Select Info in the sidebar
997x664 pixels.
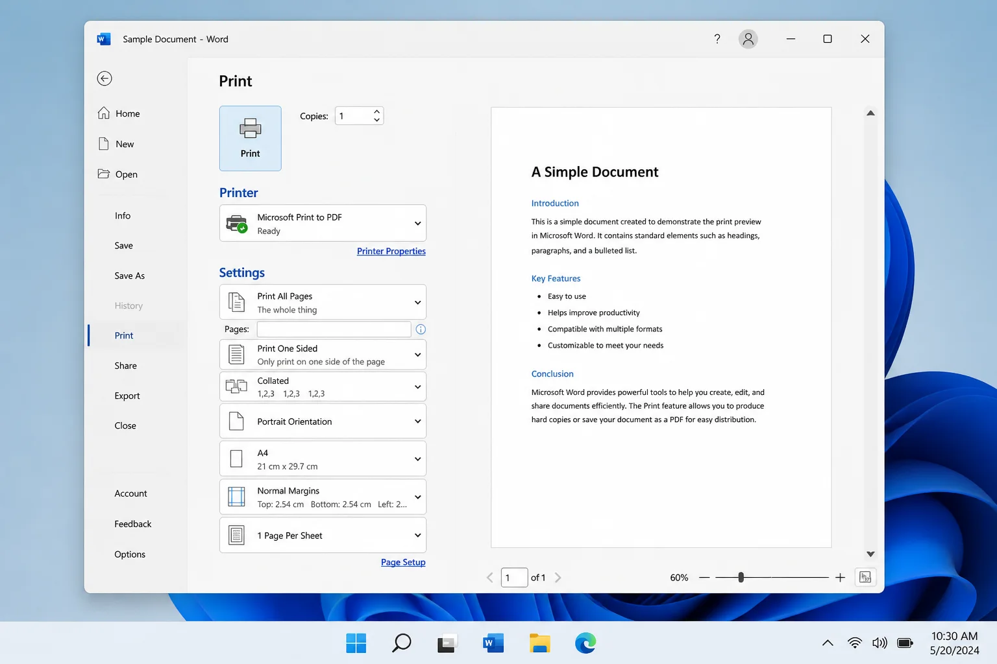[123, 216]
